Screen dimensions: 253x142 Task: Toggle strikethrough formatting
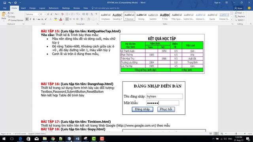coord(39,19)
